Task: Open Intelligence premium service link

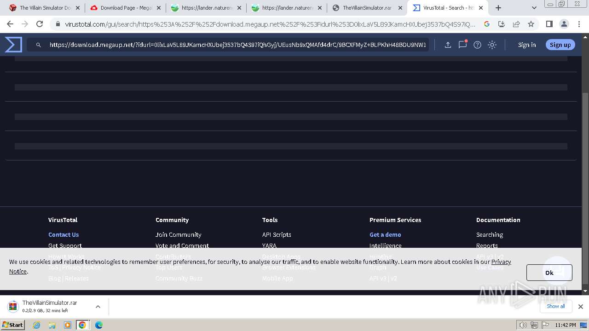Action: pyautogui.click(x=385, y=245)
